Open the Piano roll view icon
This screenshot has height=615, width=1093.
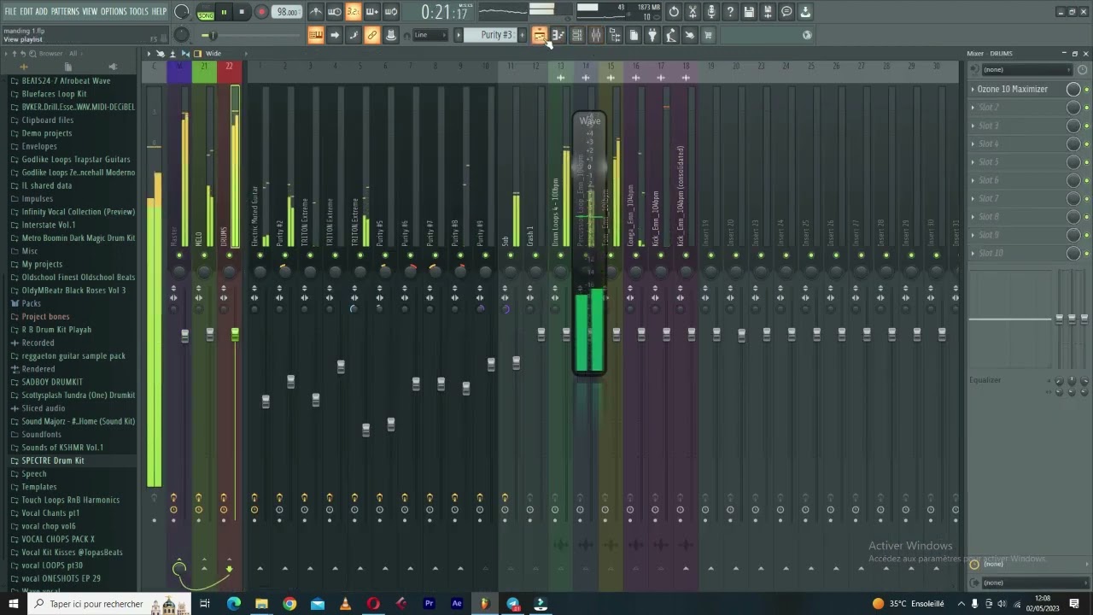tap(558, 35)
